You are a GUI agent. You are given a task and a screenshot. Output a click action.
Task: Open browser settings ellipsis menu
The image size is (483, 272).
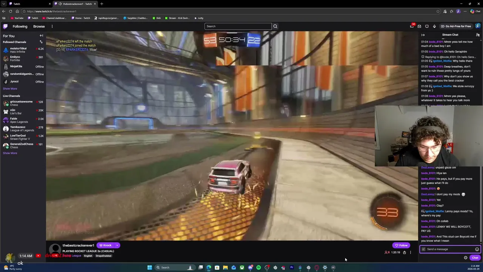465,11
